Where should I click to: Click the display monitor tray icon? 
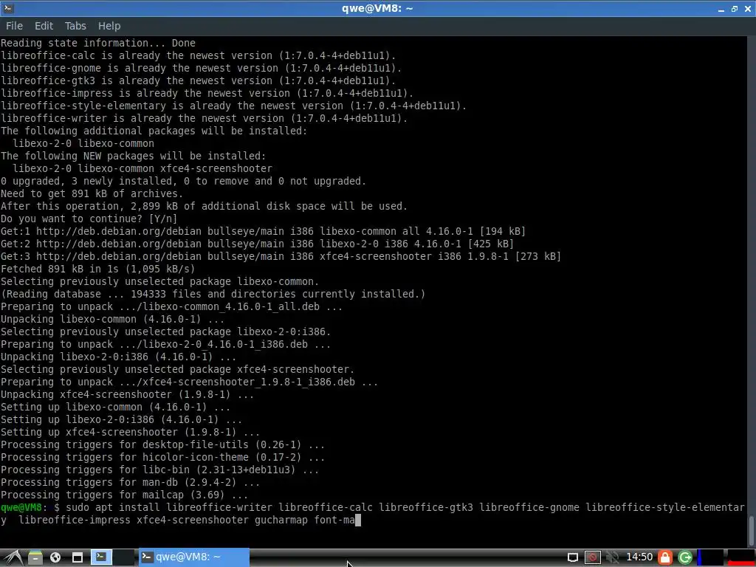coord(572,557)
